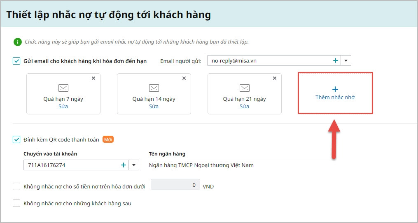418x223 pixels.
Task: Enable 'Không nhắc nợ cho số tiền nợ' checkbox
Action: 16,186
